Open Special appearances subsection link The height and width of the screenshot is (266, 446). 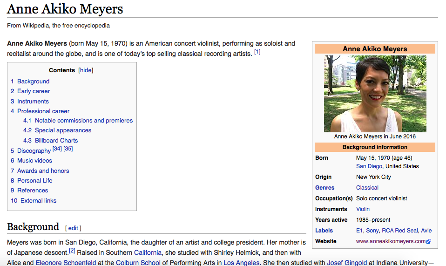pos(63,130)
